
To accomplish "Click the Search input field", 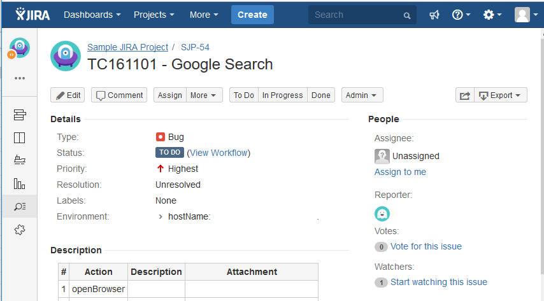I will [x=362, y=15].
